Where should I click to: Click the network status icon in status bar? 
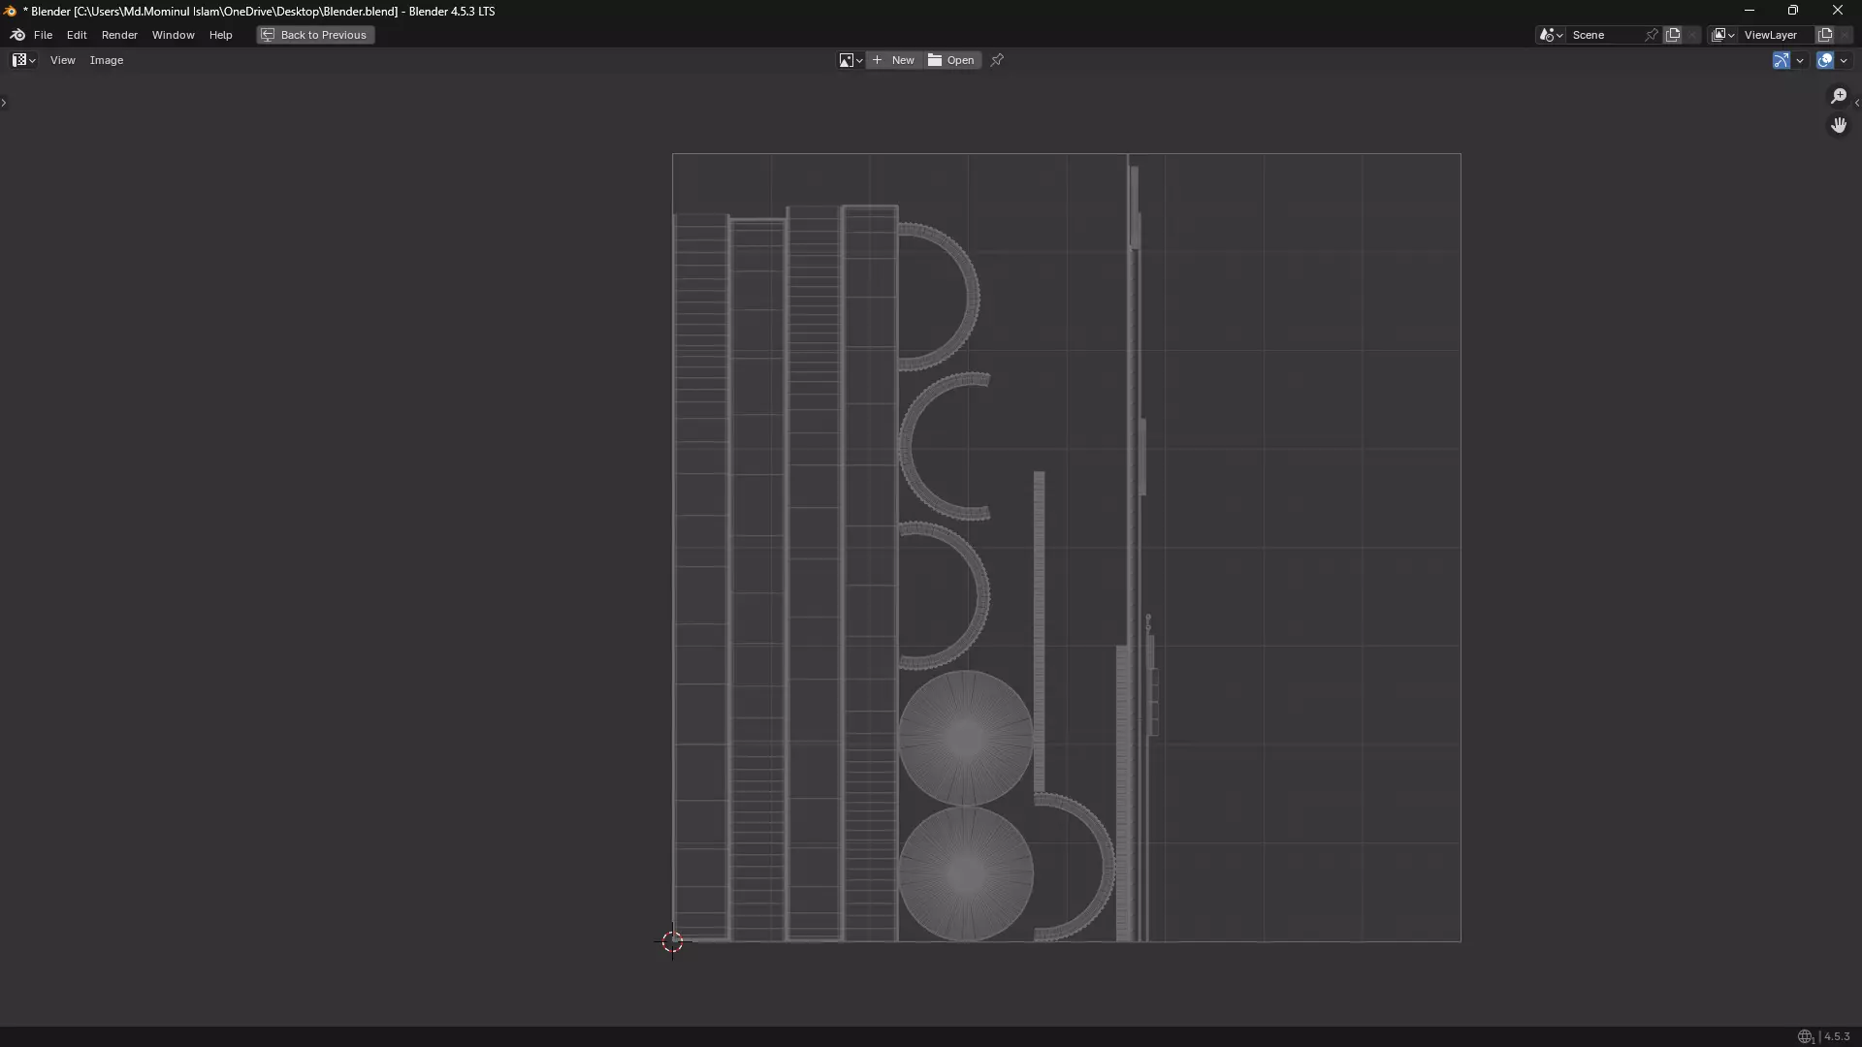click(1805, 1036)
